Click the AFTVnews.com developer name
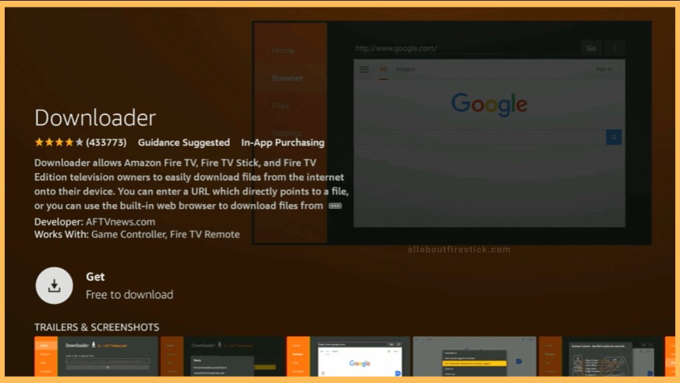 [121, 222]
